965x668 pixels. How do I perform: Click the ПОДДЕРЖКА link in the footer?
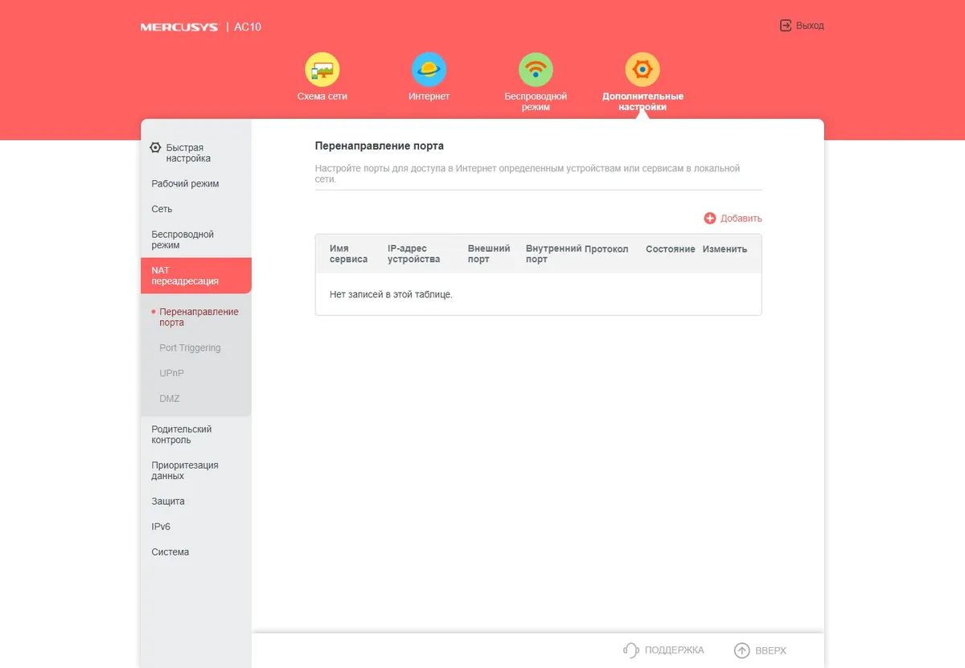(x=674, y=650)
